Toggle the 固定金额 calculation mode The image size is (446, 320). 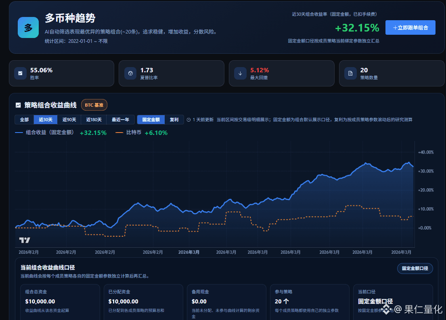pos(151,120)
